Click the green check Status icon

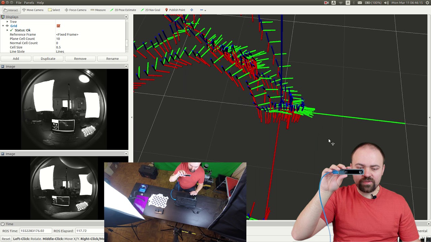[11, 30]
